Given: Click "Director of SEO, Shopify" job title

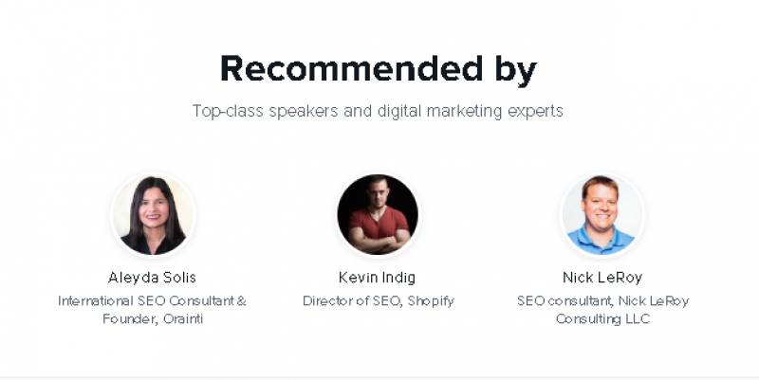Looking at the screenshot, I should coord(378,301).
